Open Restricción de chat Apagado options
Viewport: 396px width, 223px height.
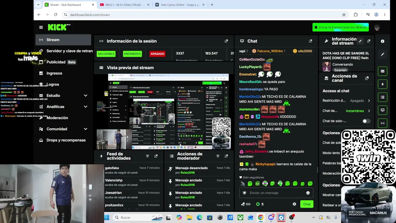click(360, 101)
